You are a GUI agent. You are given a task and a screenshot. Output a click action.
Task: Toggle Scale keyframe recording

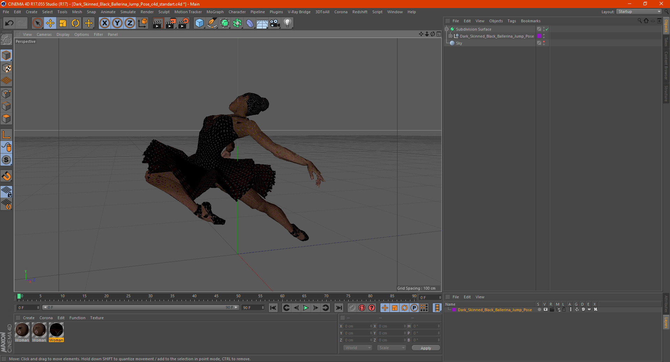point(395,308)
